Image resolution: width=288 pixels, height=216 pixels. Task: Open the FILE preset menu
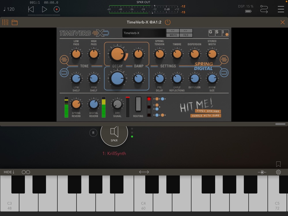(186, 35)
